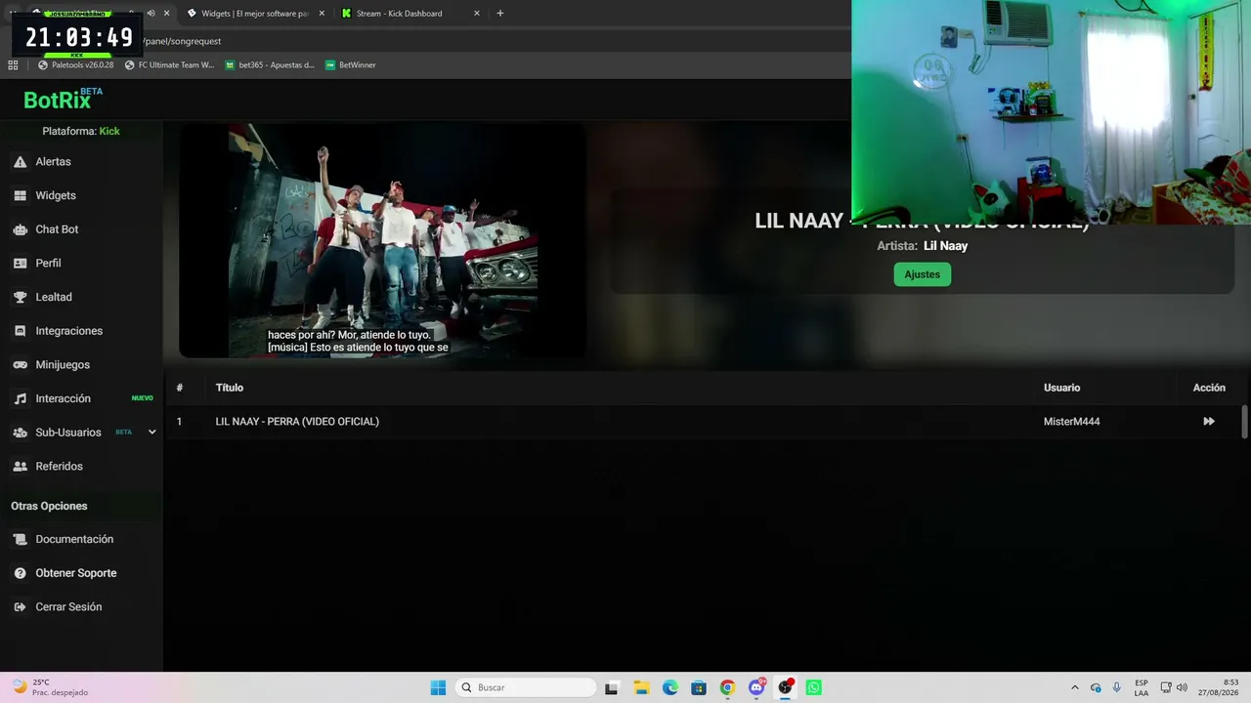Select Referidos in the sidebar

59,467
